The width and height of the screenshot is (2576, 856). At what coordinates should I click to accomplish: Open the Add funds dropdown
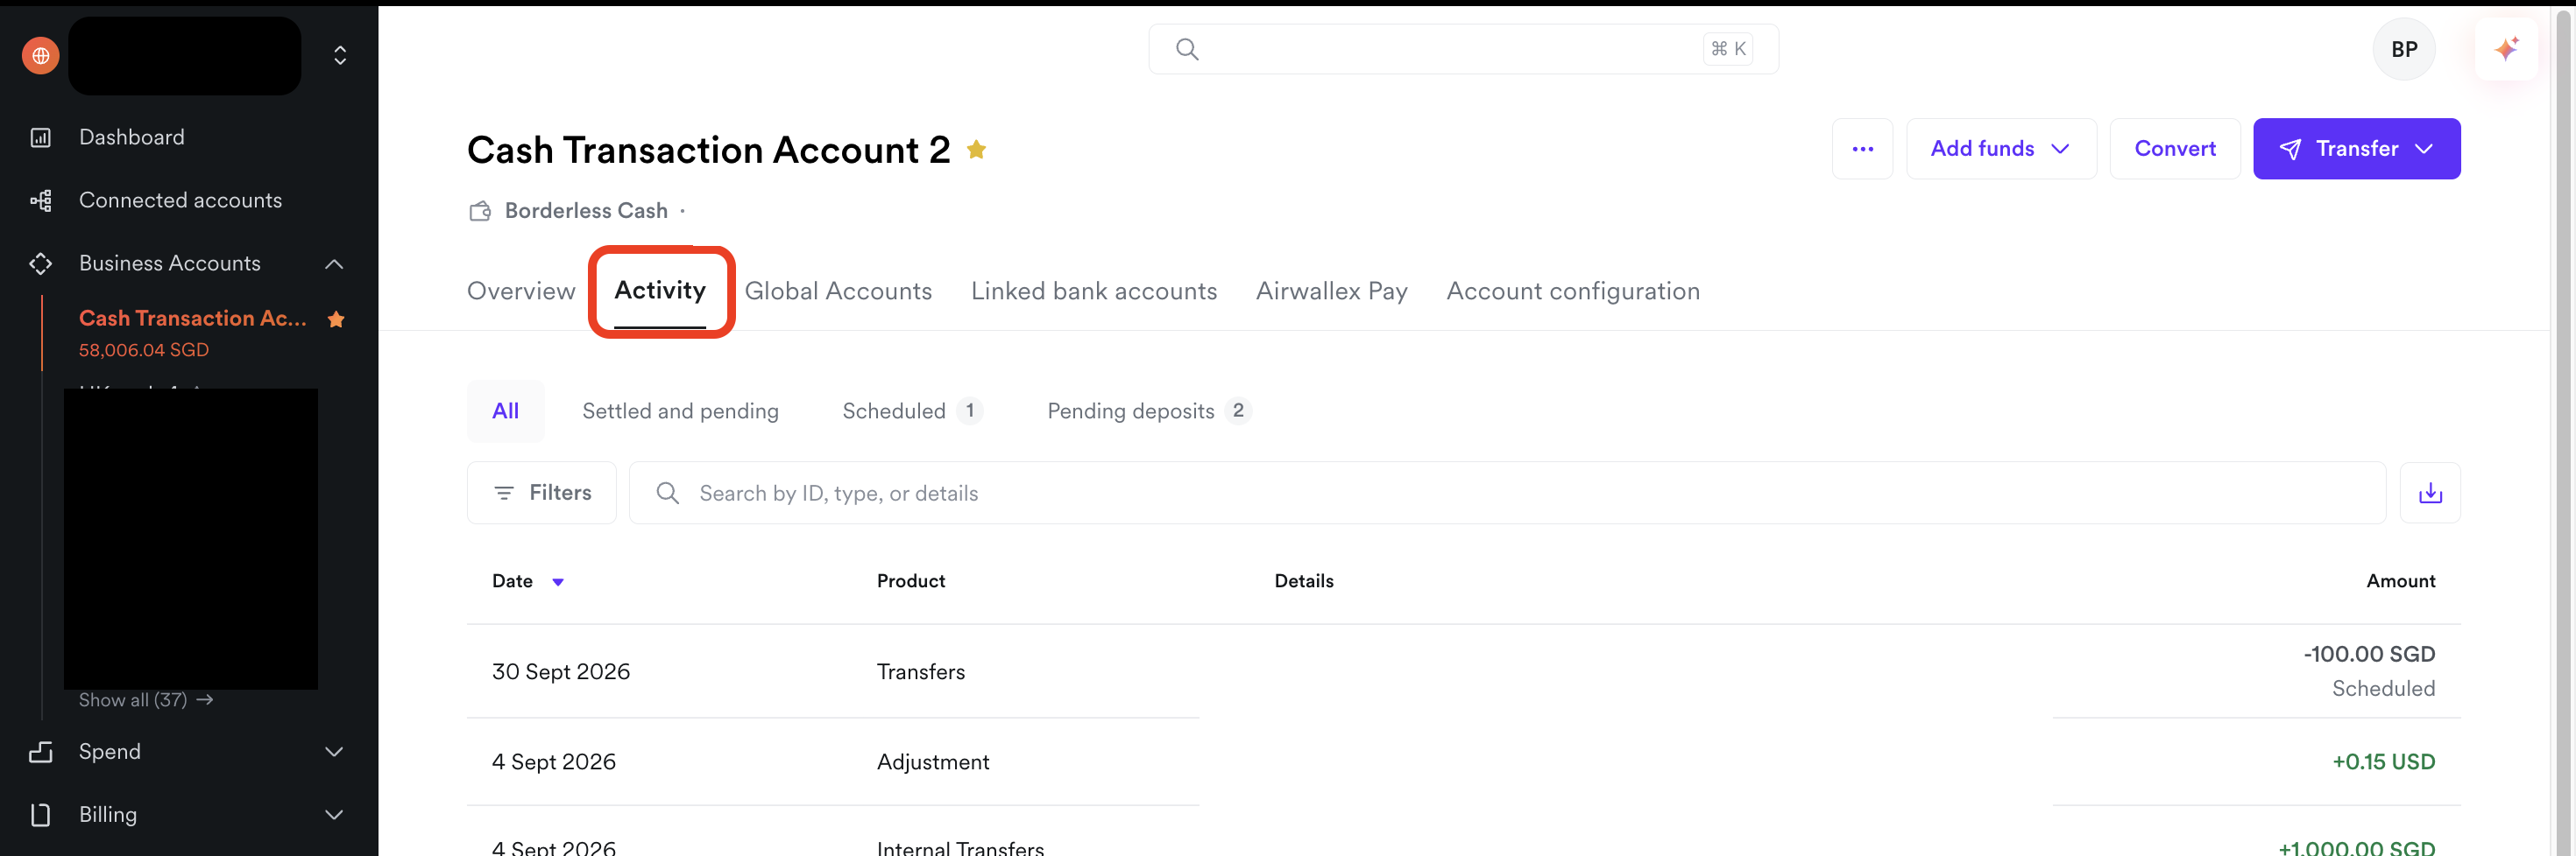coord(2001,149)
